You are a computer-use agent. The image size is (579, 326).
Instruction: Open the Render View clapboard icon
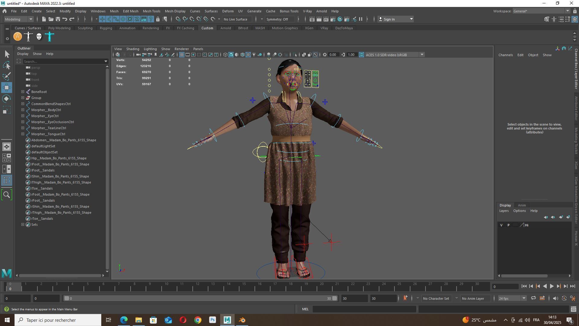pyautogui.click(x=312, y=19)
